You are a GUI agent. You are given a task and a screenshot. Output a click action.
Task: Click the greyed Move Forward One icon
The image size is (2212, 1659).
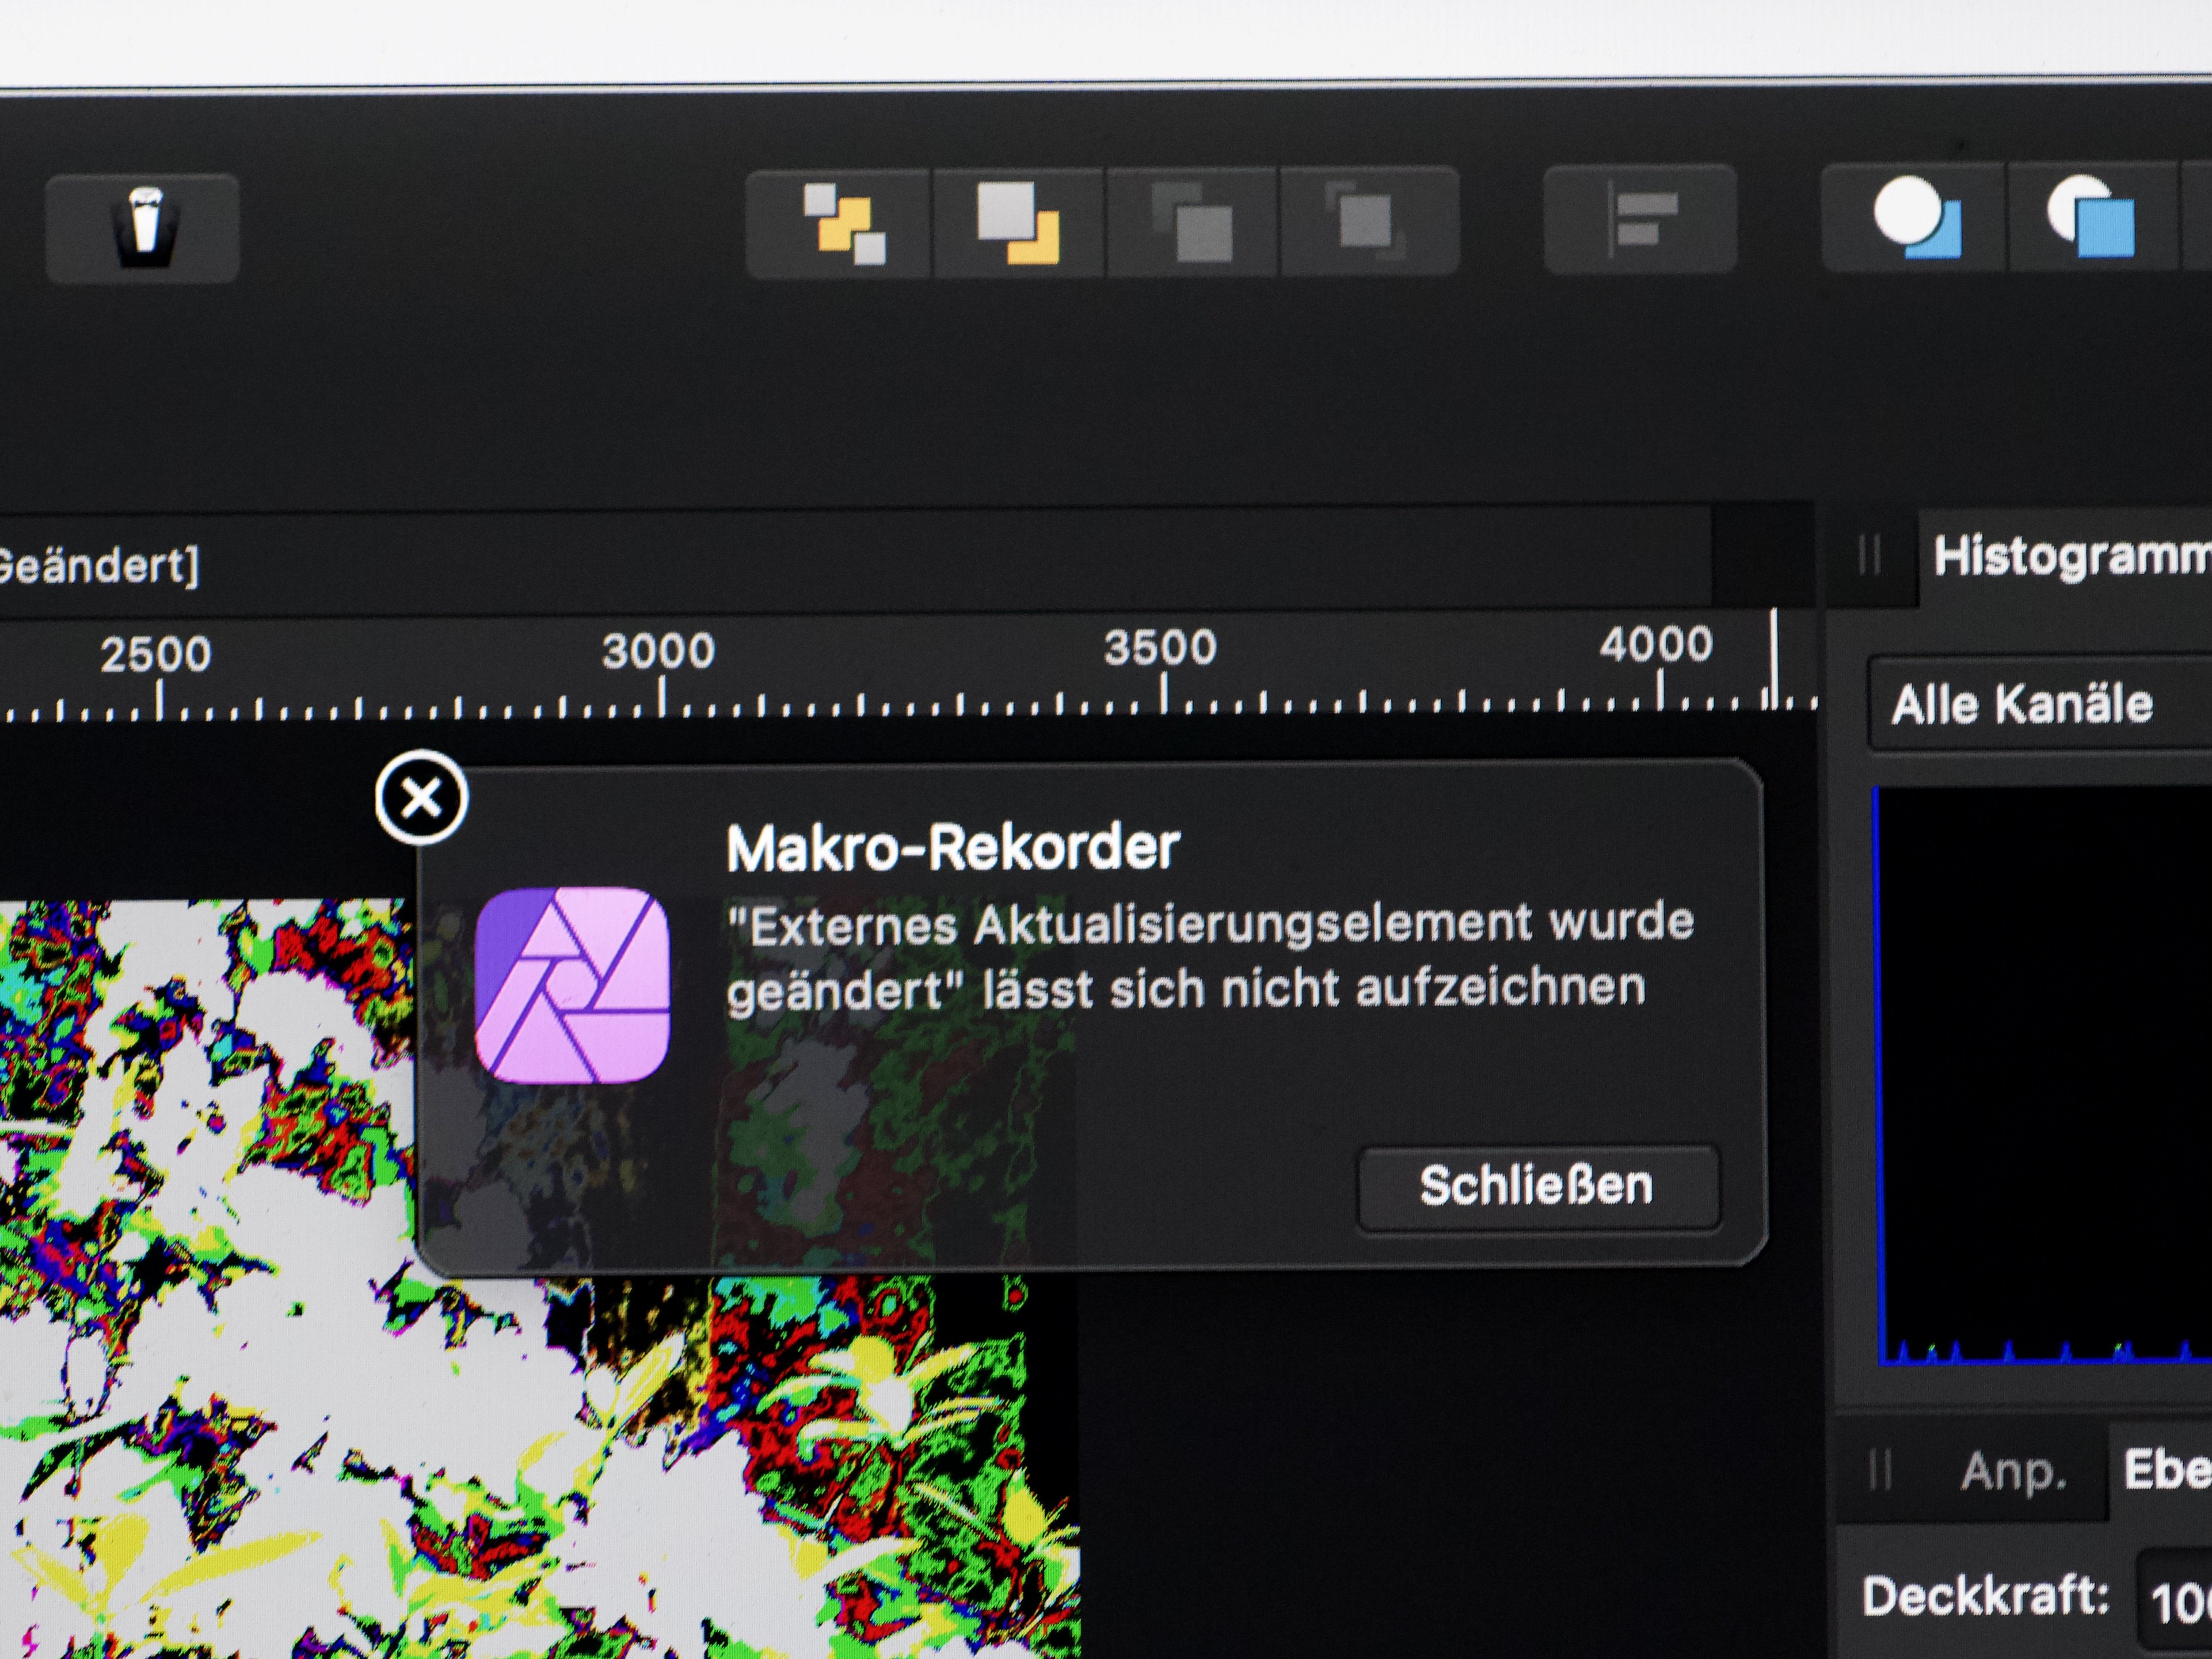pyautogui.click(x=1192, y=222)
